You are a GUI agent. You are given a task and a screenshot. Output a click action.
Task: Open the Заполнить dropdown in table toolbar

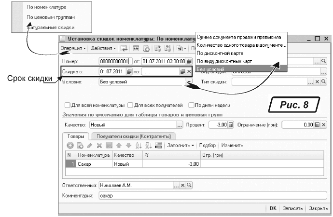(x=181, y=145)
